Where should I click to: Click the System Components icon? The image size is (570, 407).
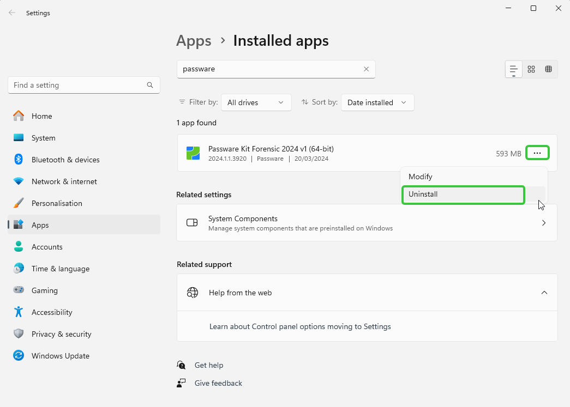click(x=192, y=222)
